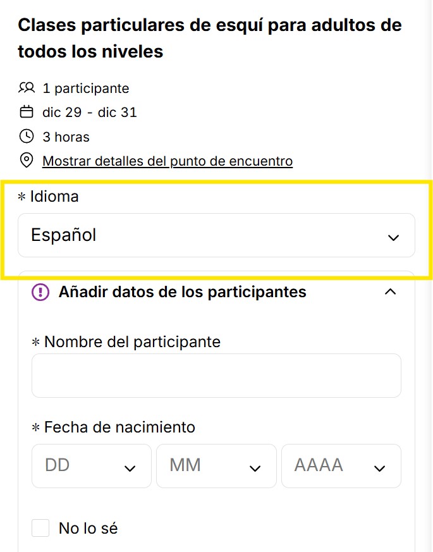Click the purple alert icon beside participant details
This screenshot has height=552, width=433.
(x=39, y=291)
